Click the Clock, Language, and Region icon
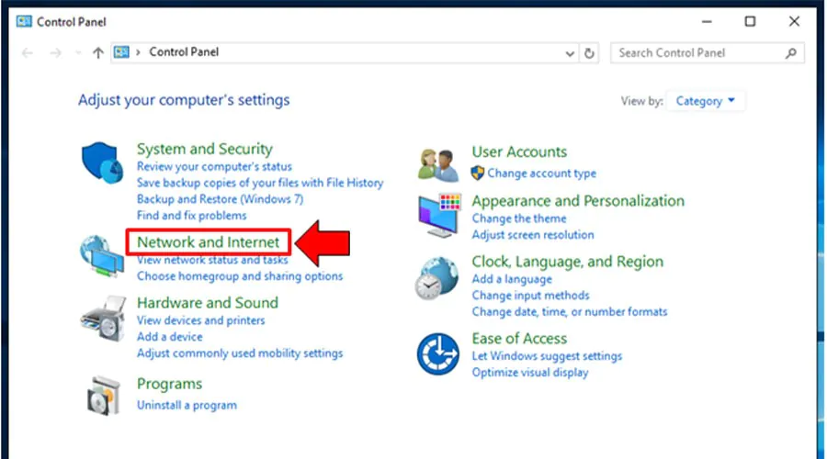827x459 pixels. pos(436,278)
